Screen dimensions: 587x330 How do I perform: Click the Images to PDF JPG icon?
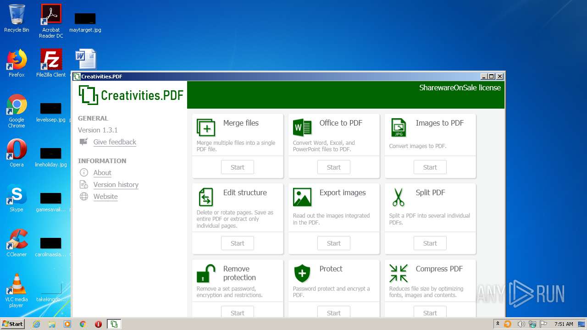pyautogui.click(x=399, y=127)
